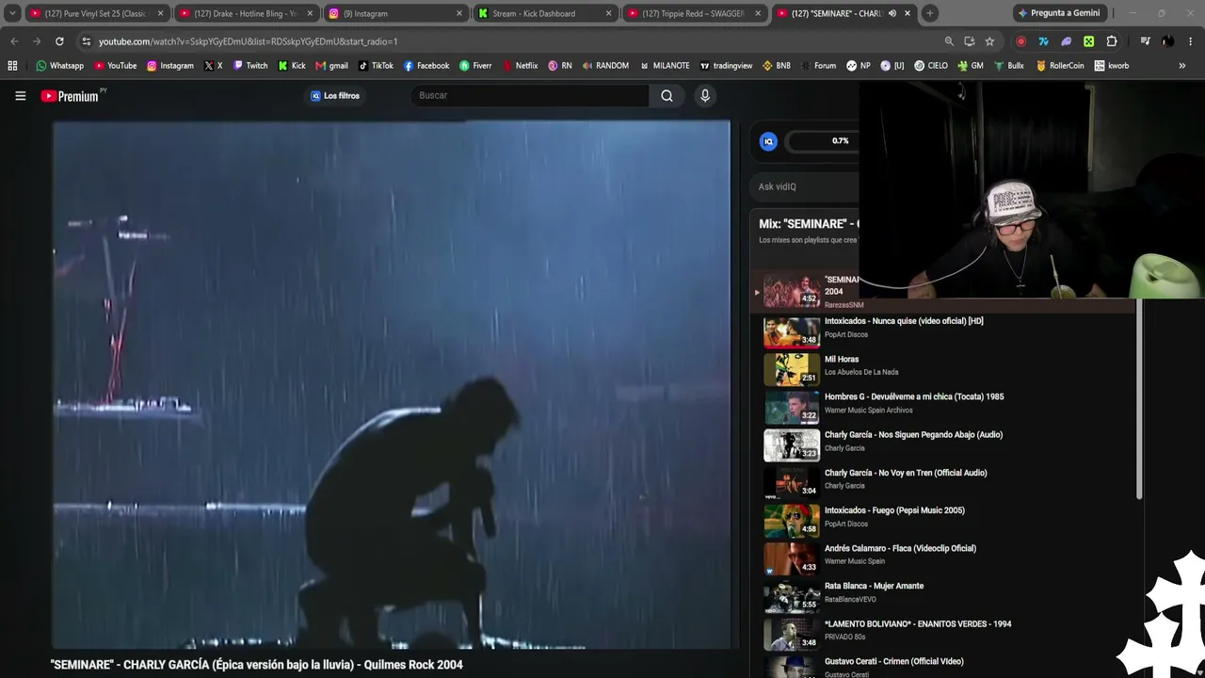Switch to the Drake - Hotline Bling tab
Screen dimensions: 1205x678
pos(246,13)
